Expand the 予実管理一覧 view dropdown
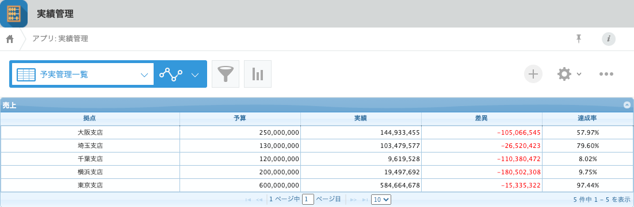The image size is (634, 207). [144, 75]
